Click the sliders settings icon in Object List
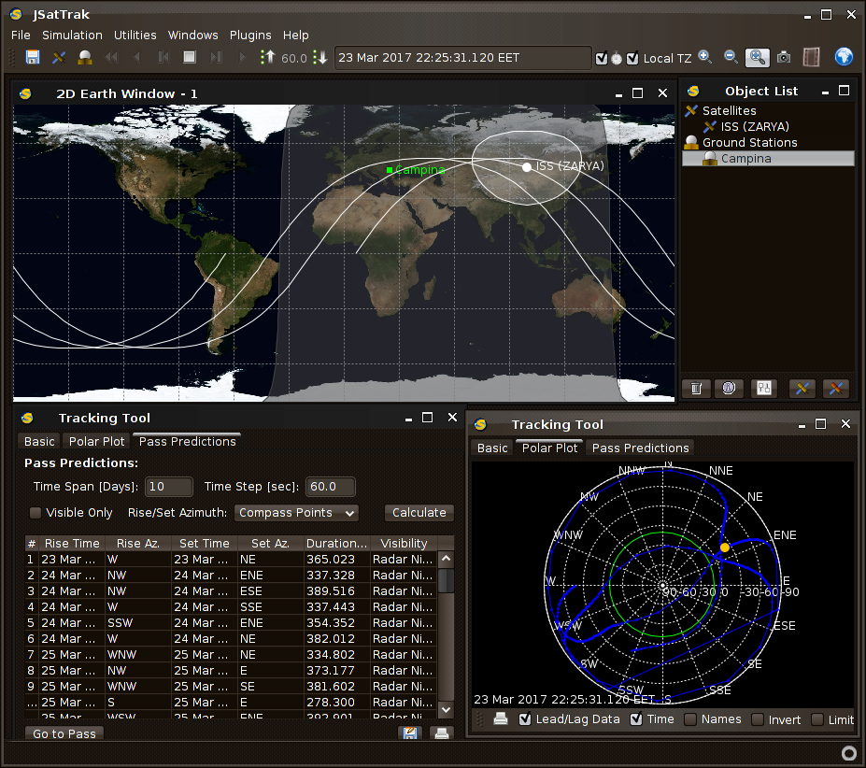Screen dimensions: 866x768 (x=763, y=389)
